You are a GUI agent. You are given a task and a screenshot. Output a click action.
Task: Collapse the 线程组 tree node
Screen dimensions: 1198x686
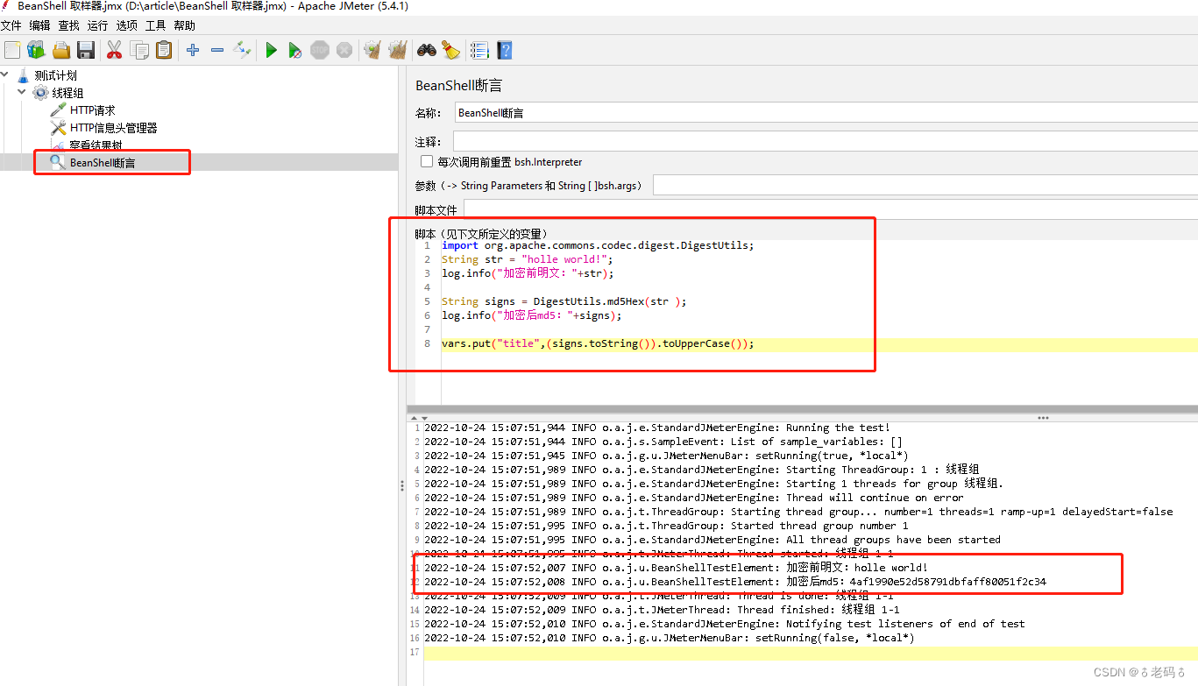tap(21, 91)
